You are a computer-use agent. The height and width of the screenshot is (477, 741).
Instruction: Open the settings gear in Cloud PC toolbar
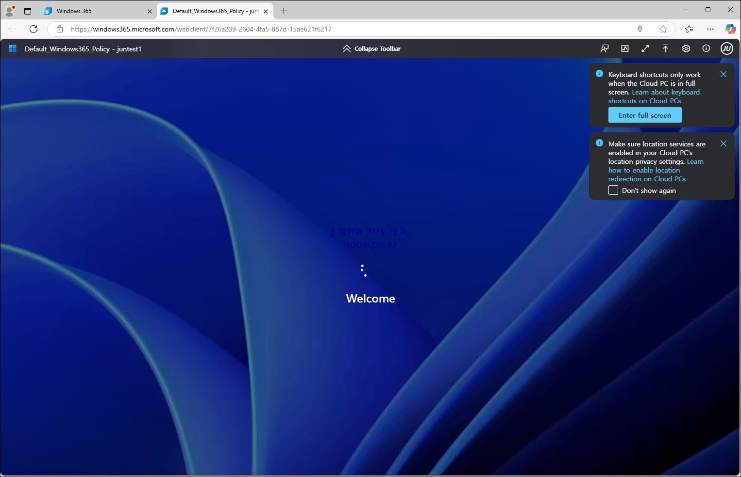(x=686, y=48)
